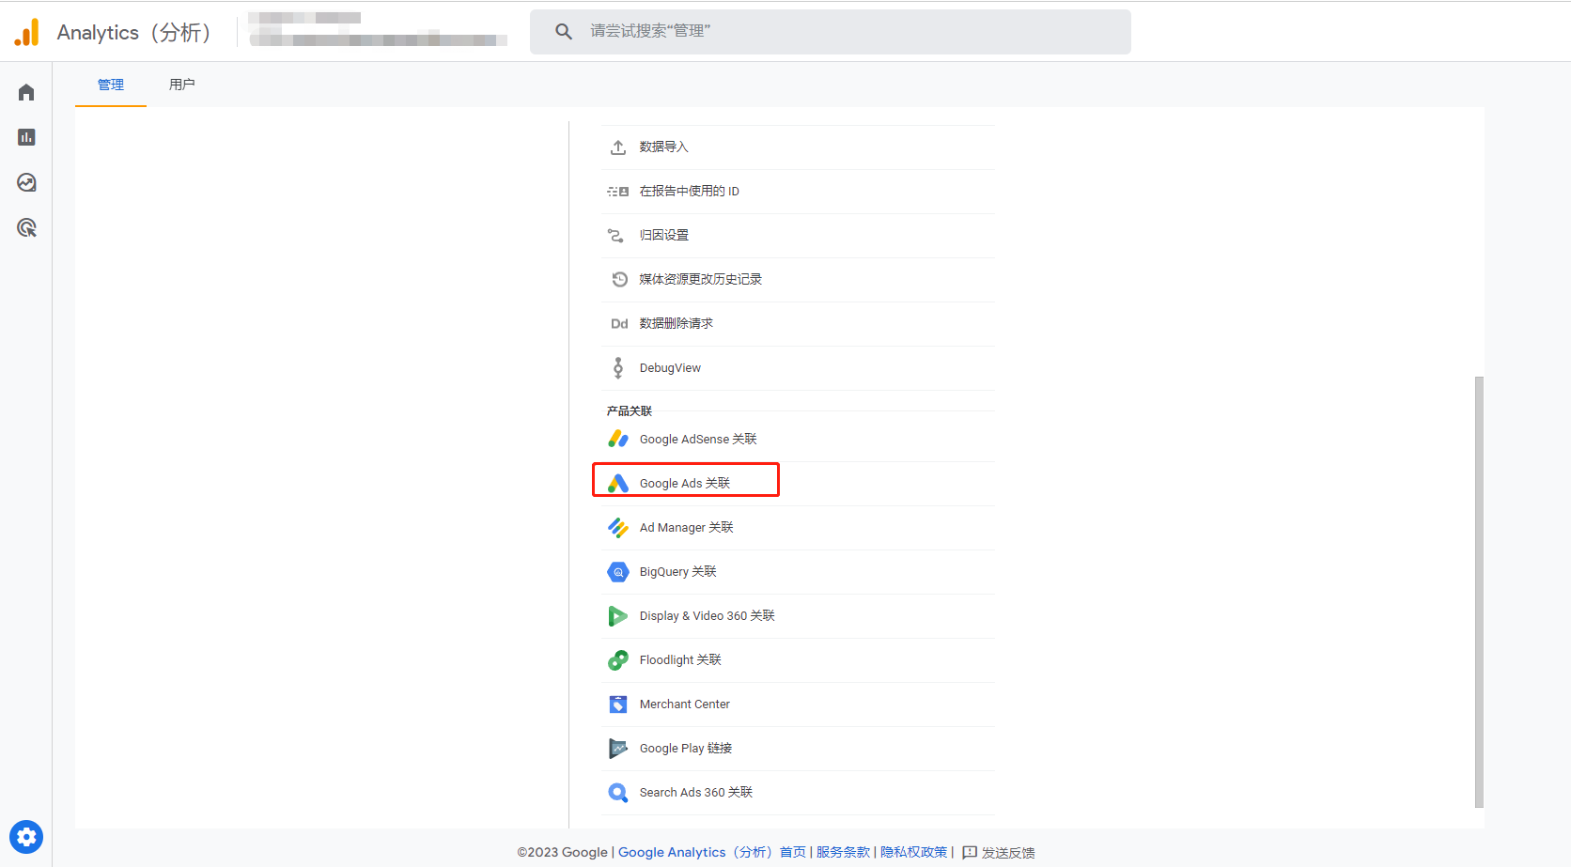The width and height of the screenshot is (1571, 867).
Task: Click the BigQuery hexagon icon
Action: coord(618,572)
